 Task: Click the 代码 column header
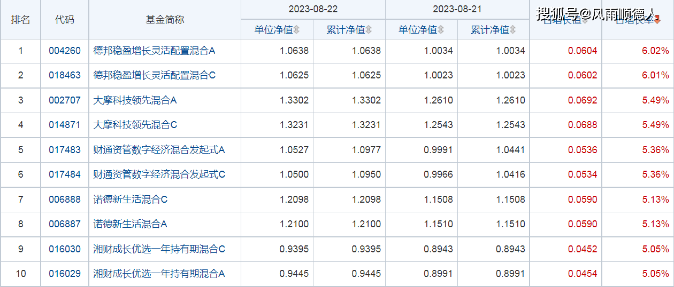pyautogui.click(x=65, y=20)
